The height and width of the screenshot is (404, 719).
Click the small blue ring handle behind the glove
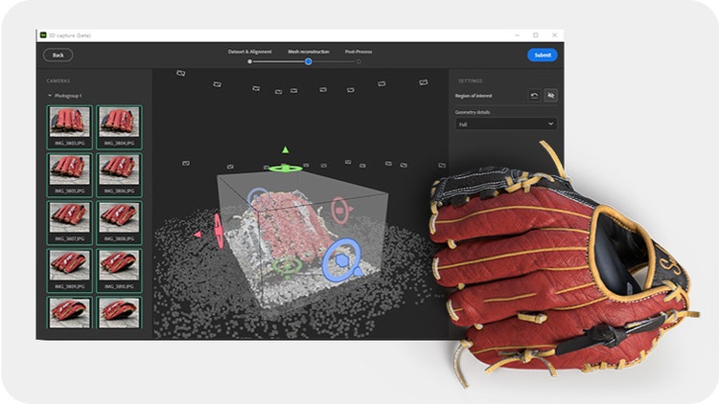click(258, 198)
